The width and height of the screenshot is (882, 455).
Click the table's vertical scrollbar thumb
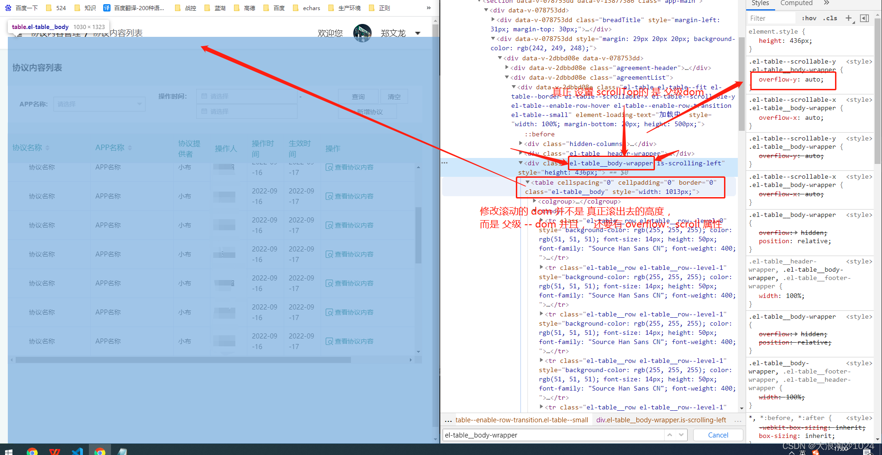pyautogui.click(x=418, y=235)
